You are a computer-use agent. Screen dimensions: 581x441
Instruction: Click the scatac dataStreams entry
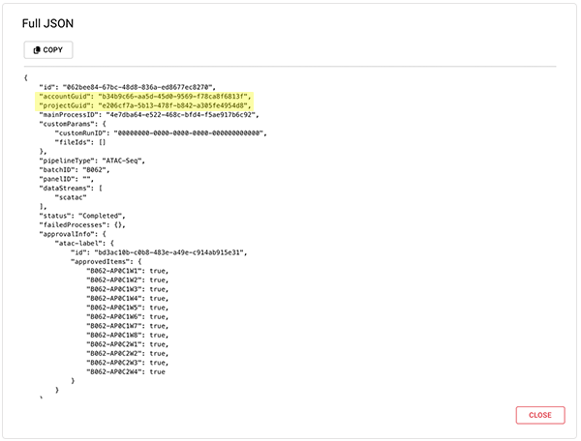pyautogui.click(x=73, y=196)
